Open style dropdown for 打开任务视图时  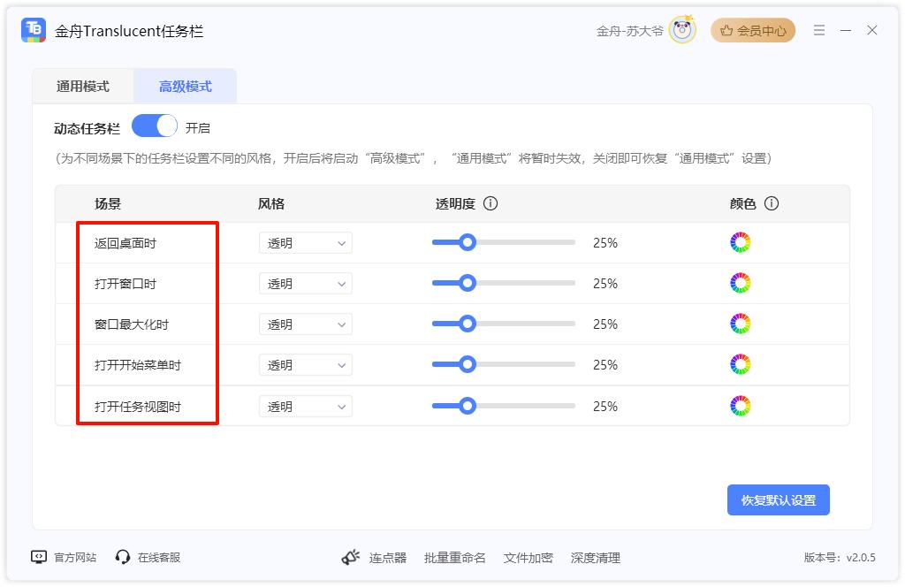[305, 407]
